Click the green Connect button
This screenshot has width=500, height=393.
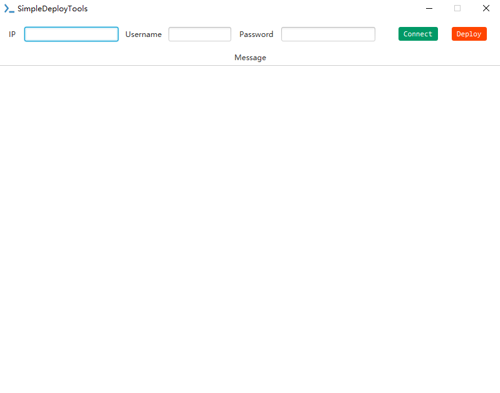point(418,34)
